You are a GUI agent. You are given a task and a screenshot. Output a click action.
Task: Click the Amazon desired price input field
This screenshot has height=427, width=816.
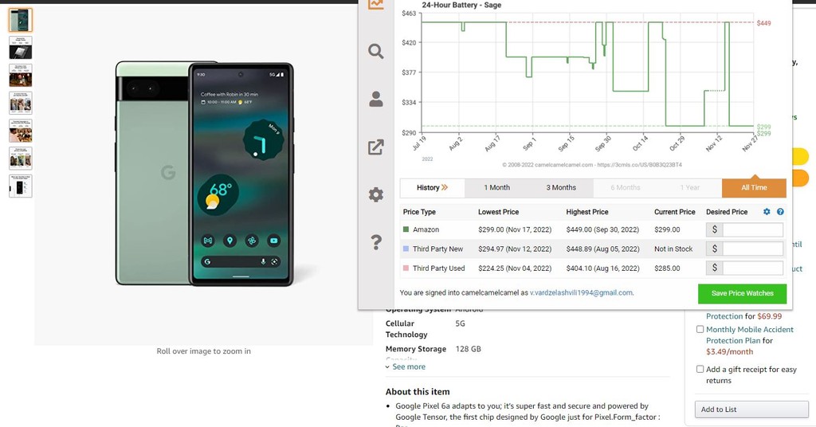[x=752, y=229]
